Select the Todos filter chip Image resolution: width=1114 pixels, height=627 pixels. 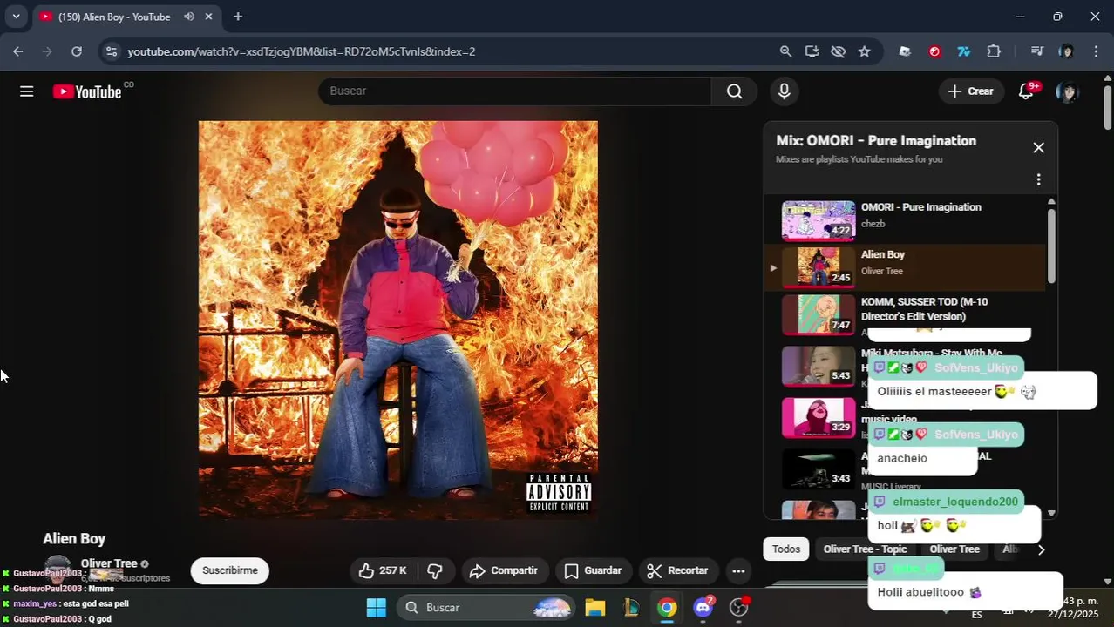tap(785, 549)
